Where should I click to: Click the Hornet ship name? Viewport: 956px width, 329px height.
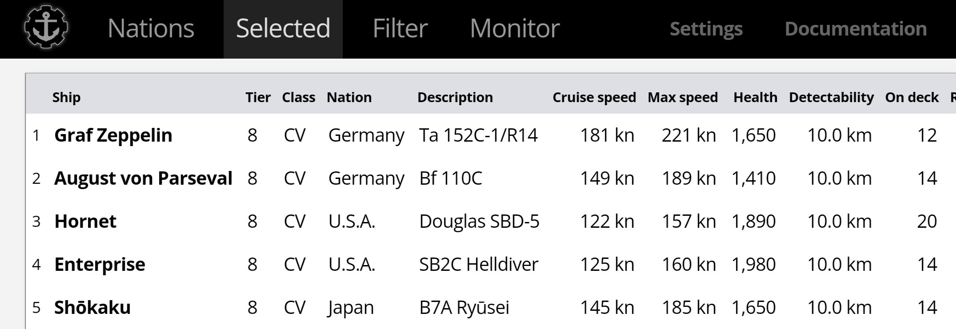(85, 221)
